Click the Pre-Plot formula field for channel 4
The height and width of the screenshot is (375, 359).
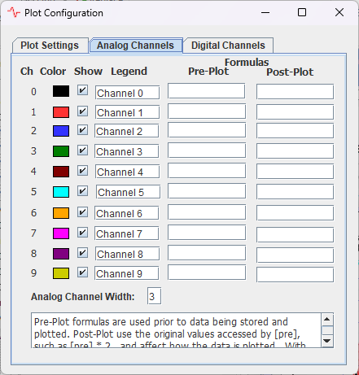tap(207, 171)
